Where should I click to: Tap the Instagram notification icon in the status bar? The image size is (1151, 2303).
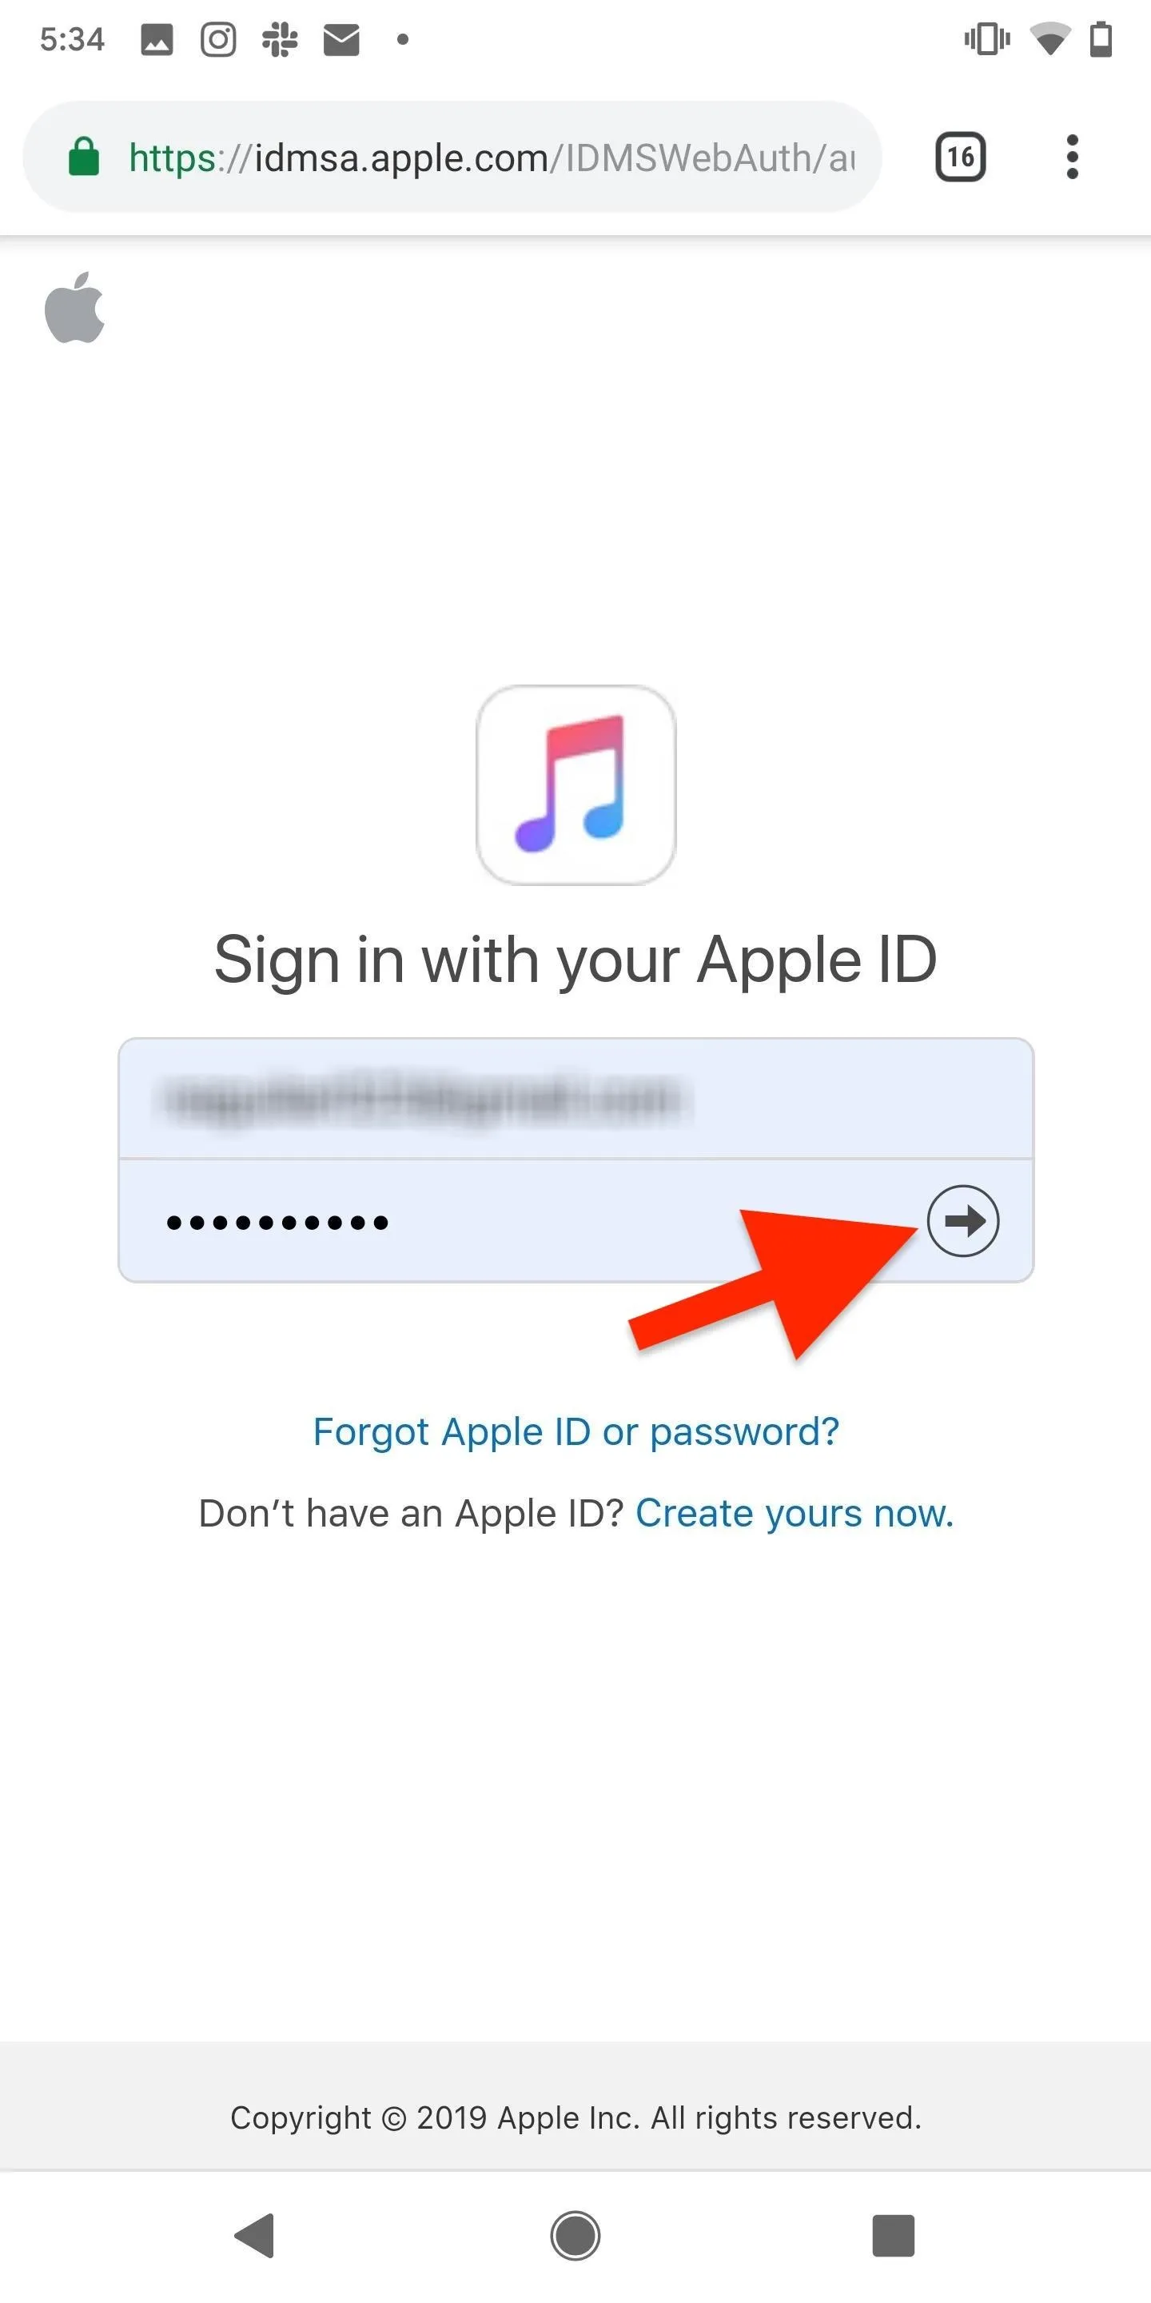(218, 39)
